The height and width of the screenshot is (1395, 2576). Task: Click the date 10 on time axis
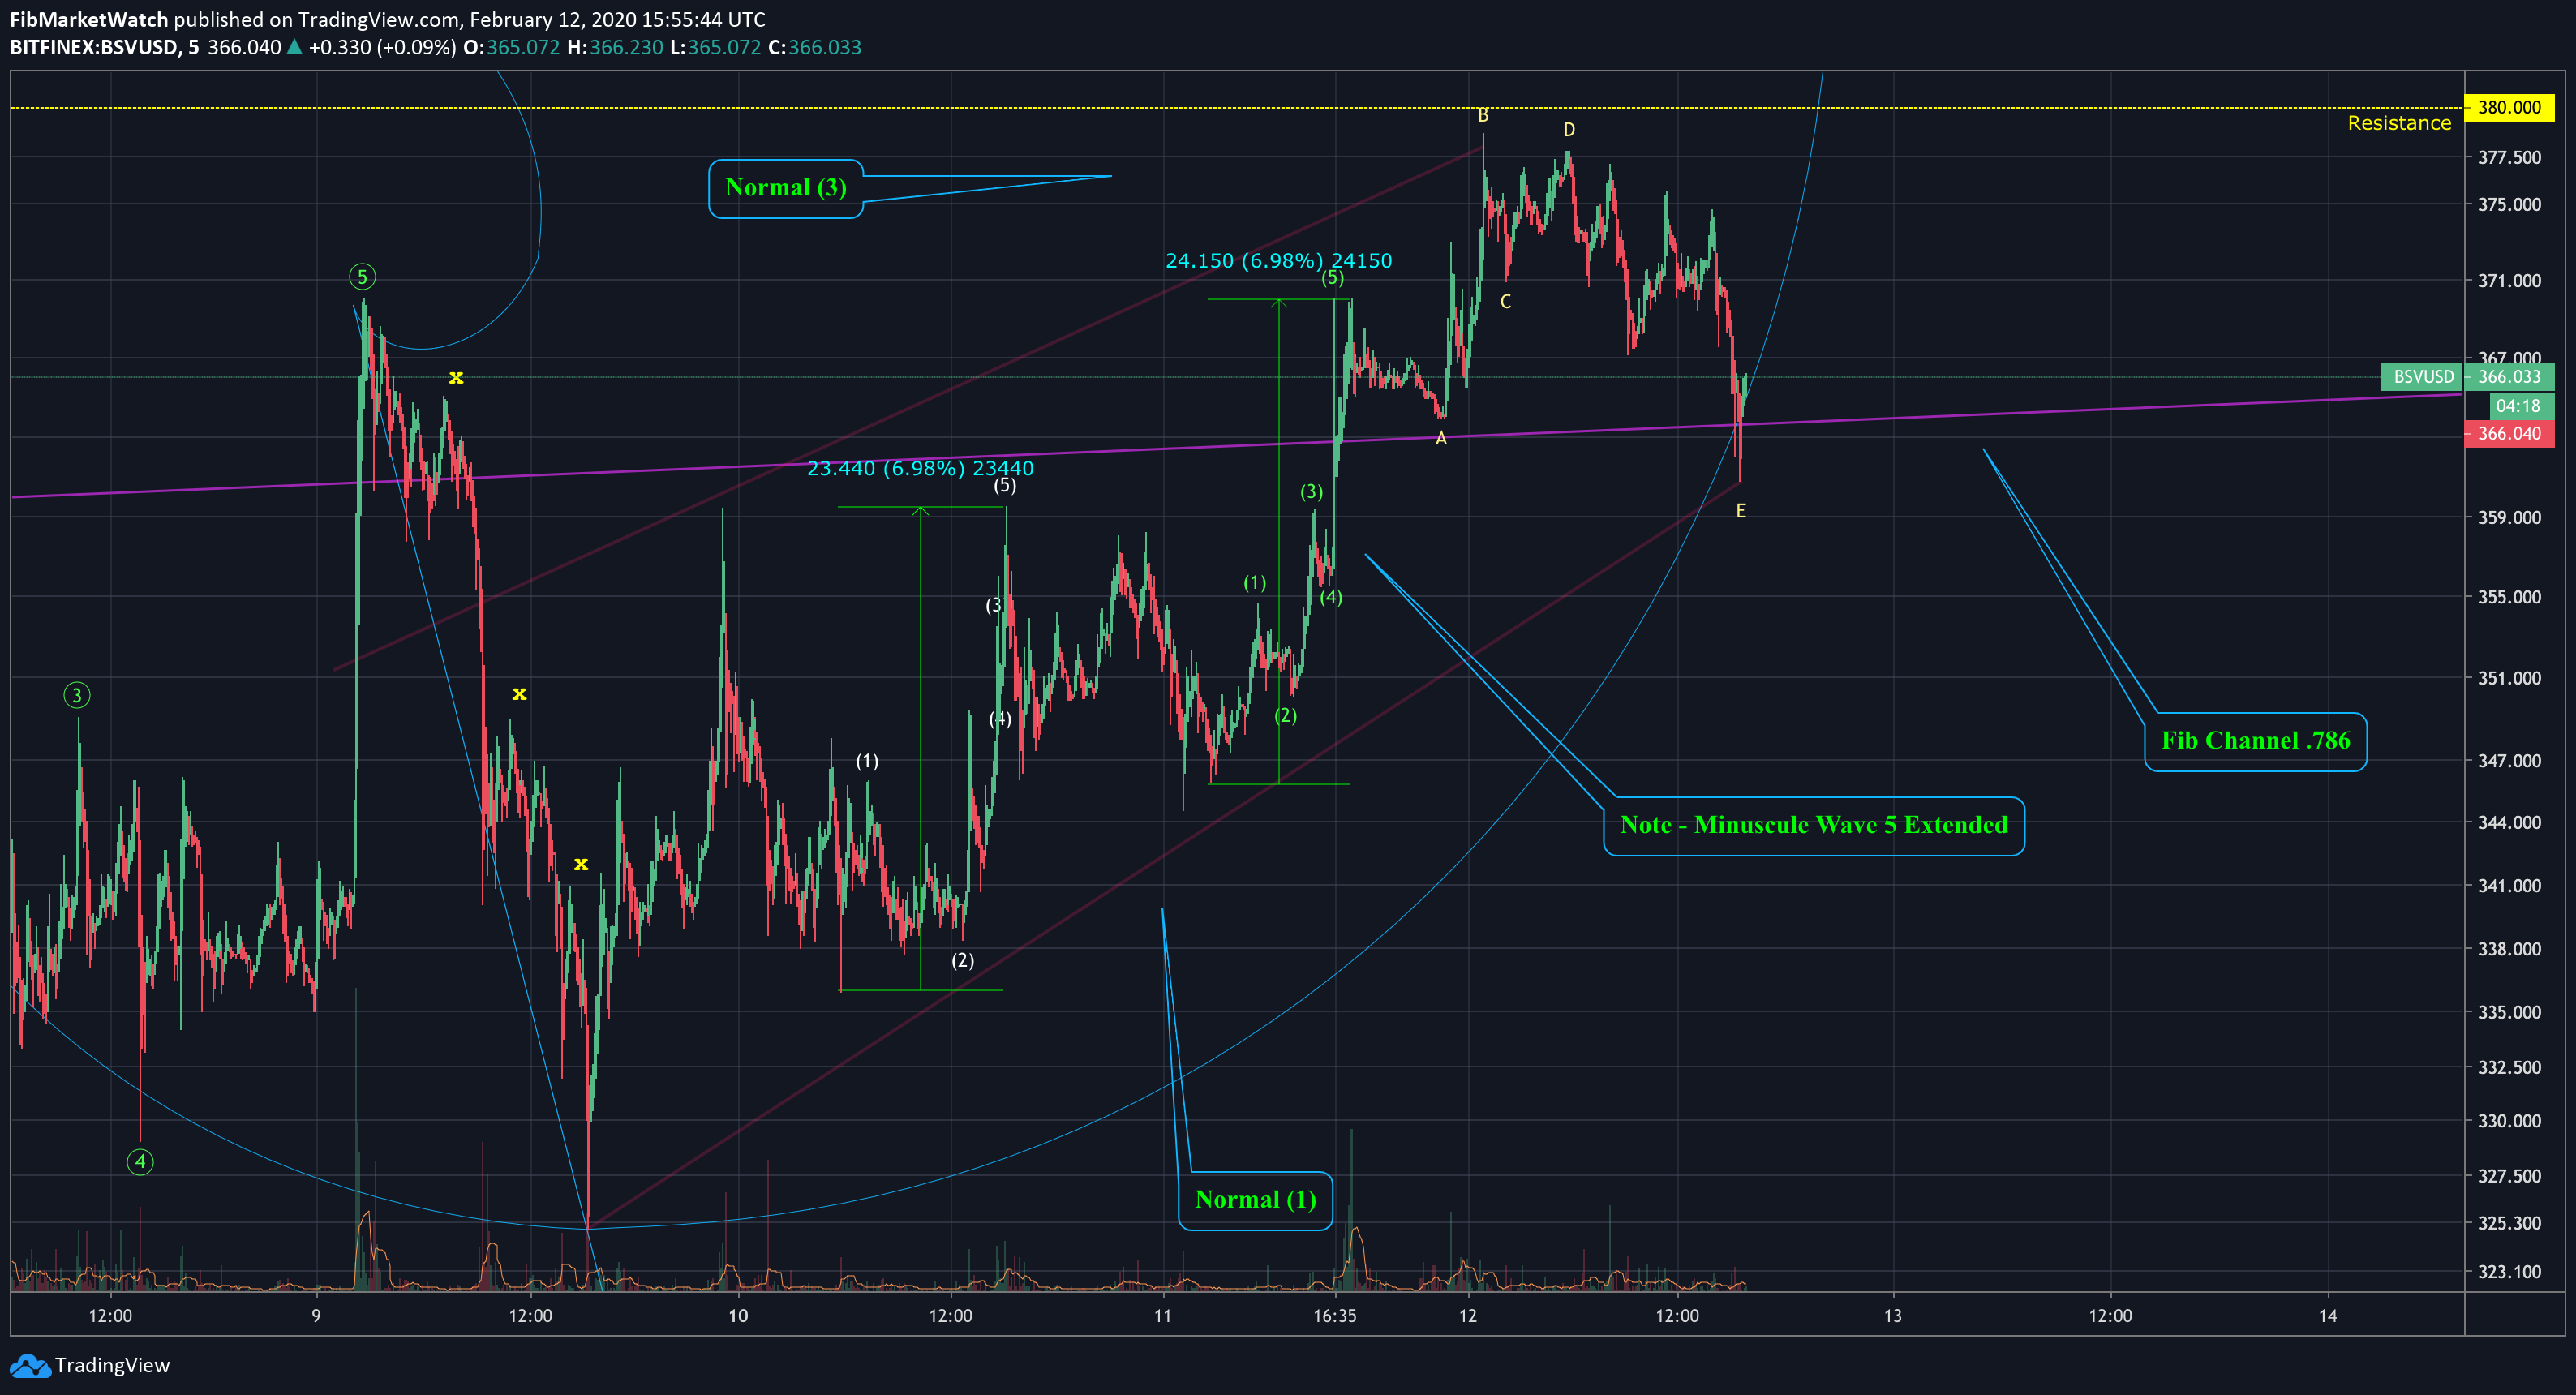click(x=738, y=1316)
